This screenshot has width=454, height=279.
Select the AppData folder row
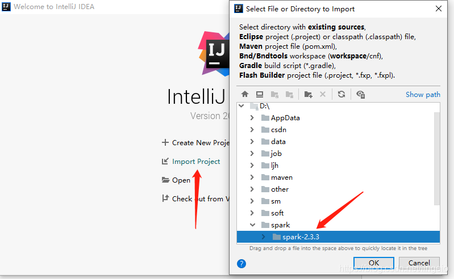coord(338,118)
